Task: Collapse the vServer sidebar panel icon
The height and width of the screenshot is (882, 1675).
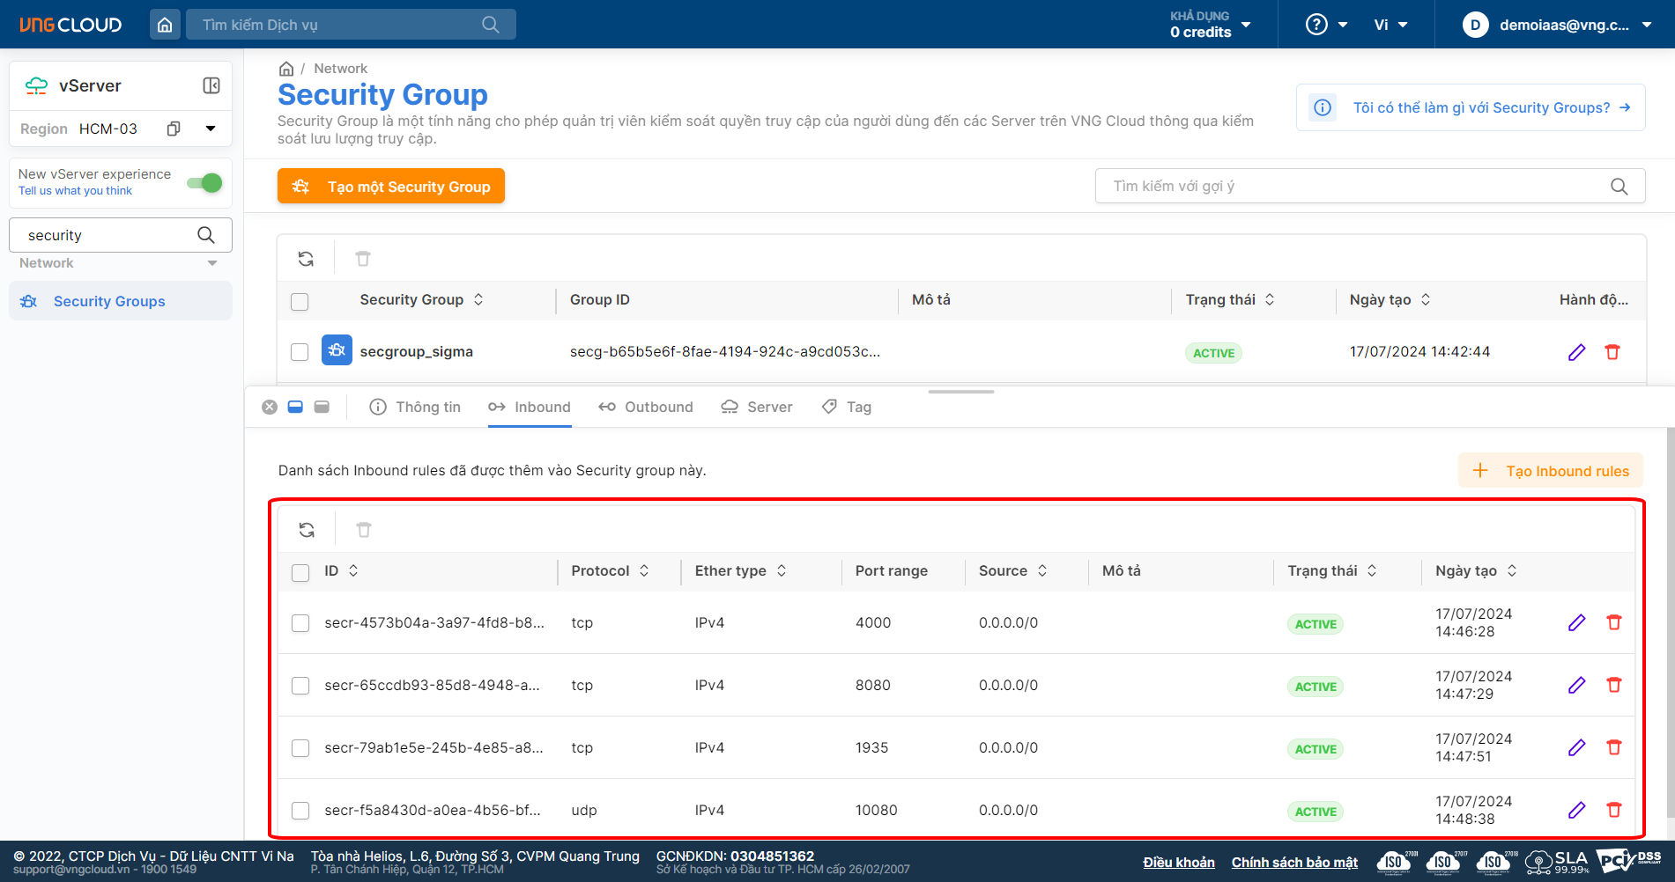Action: 211,85
